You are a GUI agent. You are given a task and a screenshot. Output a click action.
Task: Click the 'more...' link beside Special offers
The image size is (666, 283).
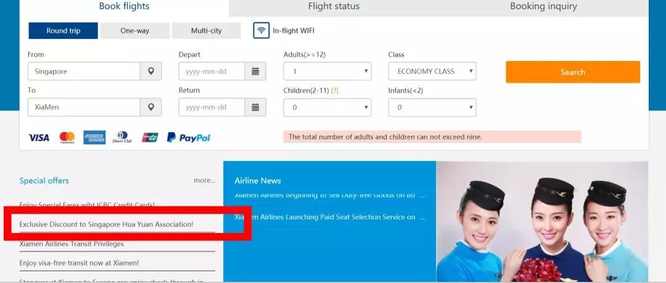[x=204, y=180]
